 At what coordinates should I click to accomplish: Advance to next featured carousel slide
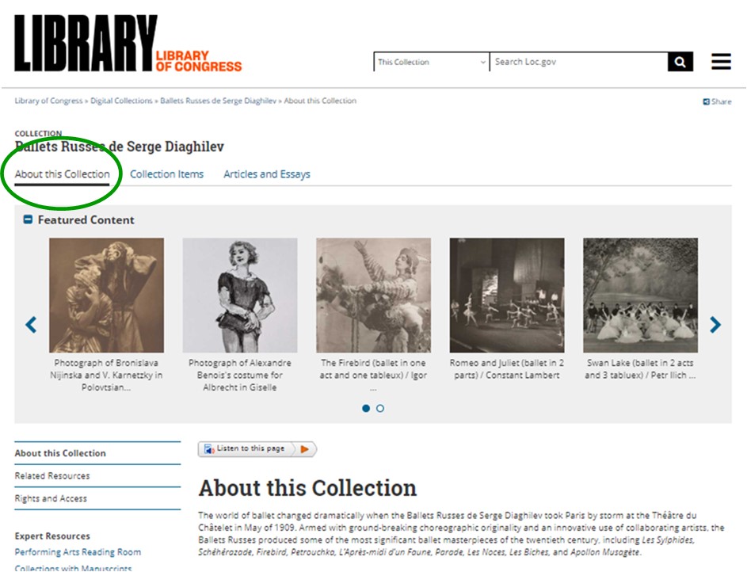715,325
